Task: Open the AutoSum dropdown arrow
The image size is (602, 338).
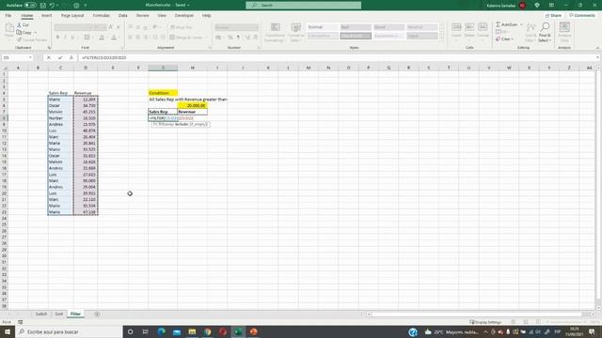Action: coord(521,24)
